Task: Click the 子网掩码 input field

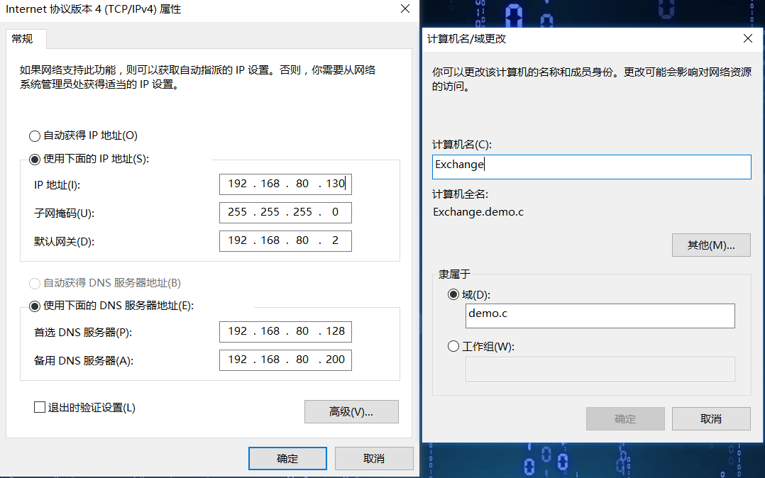Action: point(285,213)
